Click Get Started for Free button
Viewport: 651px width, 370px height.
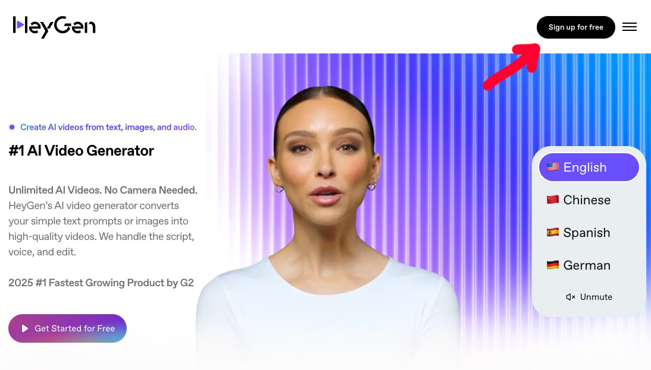click(x=67, y=328)
